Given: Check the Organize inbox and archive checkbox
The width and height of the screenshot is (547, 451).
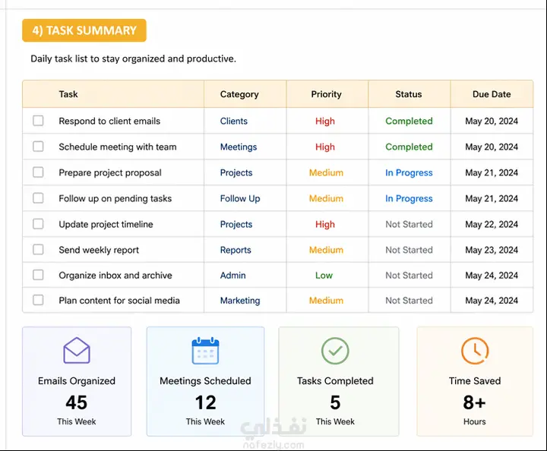Looking at the screenshot, I should tap(38, 275).
